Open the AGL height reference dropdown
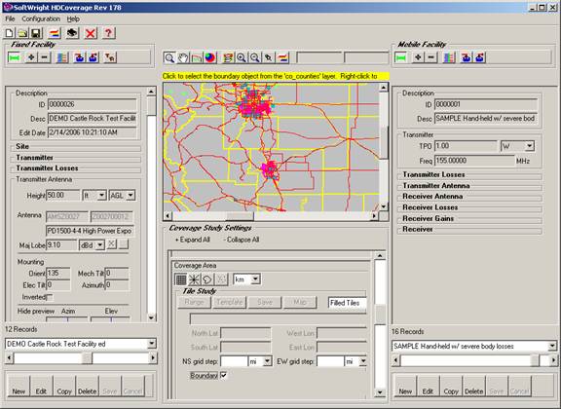 point(131,196)
